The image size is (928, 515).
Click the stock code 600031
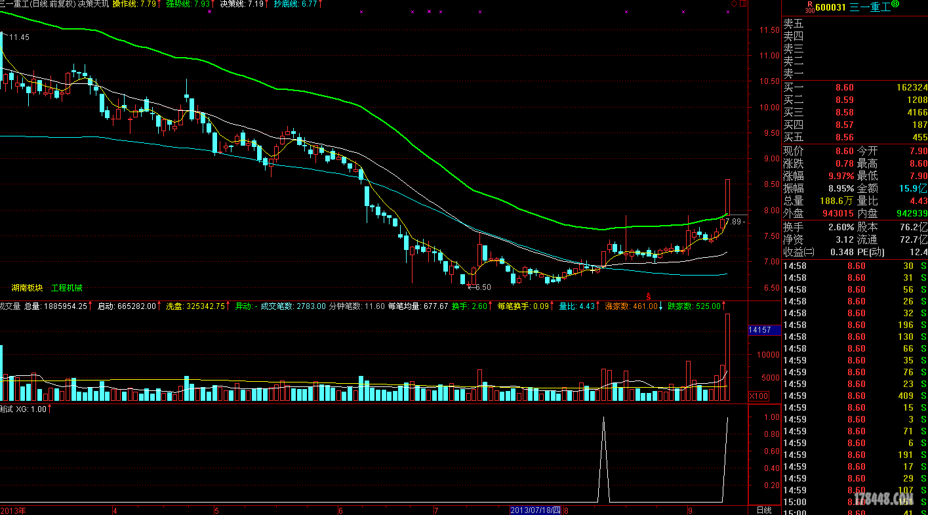pos(832,7)
